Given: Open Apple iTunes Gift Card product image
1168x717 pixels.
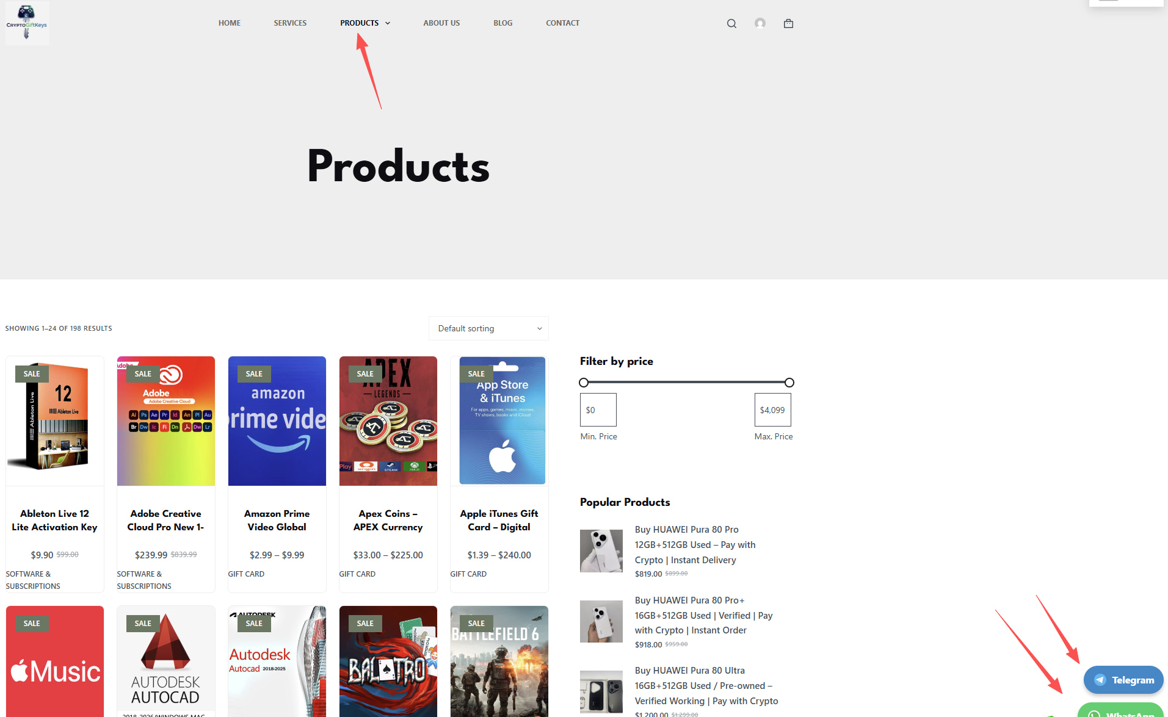Looking at the screenshot, I should (499, 421).
